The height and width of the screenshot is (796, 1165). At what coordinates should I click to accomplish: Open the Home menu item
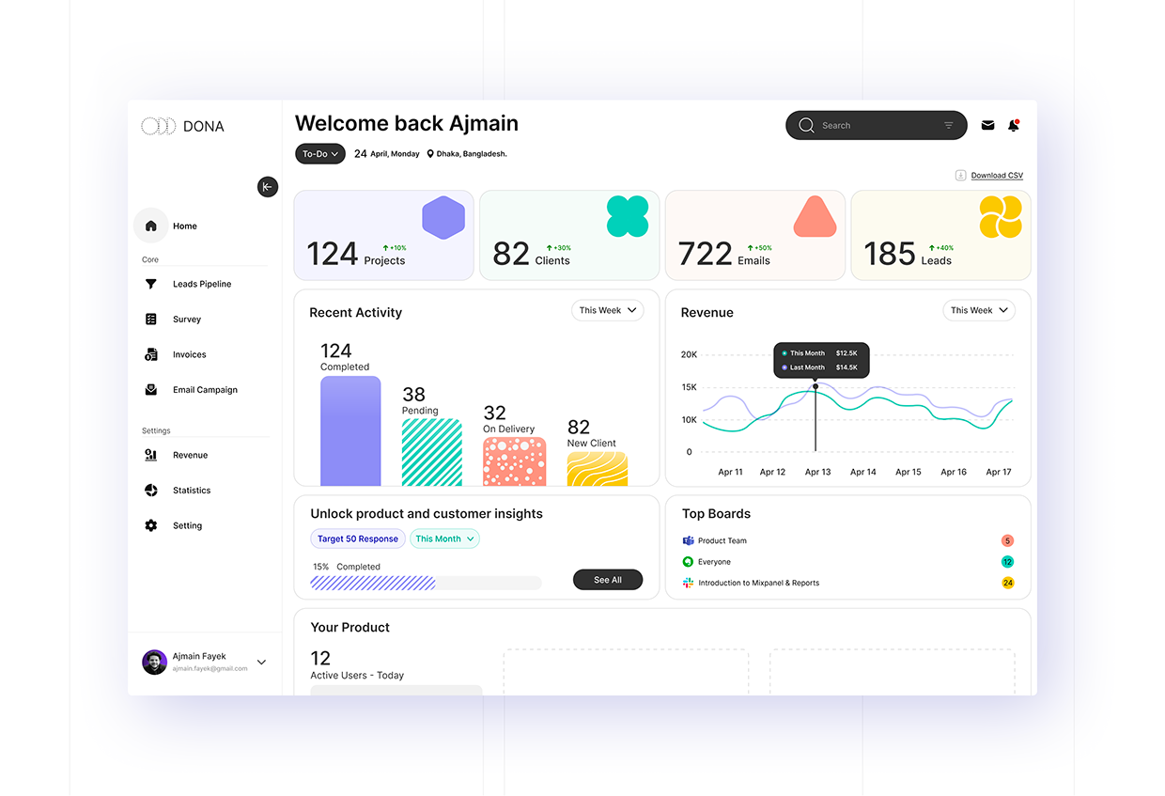(x=184, y=226)
